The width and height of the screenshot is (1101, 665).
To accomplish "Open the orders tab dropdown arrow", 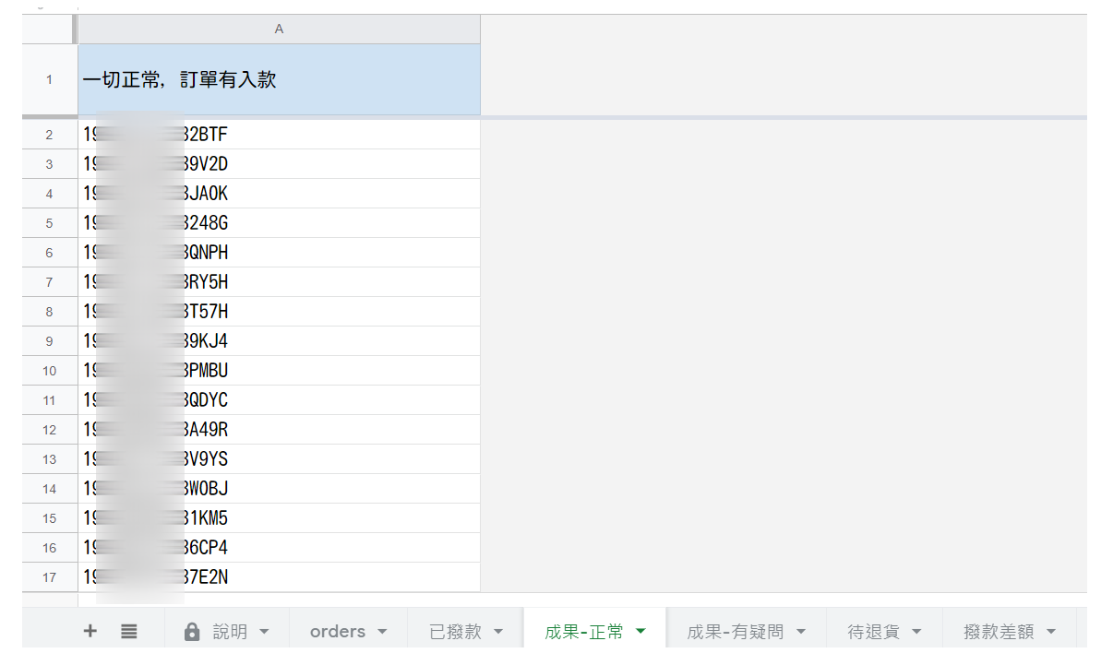I will coord(382,632).
